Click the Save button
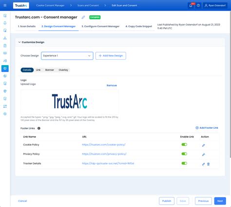 click(183, 201)
